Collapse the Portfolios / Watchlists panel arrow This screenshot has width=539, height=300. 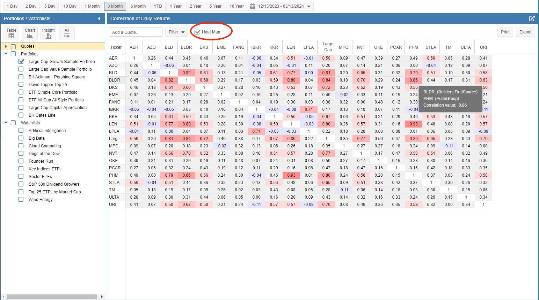(99, 18)
